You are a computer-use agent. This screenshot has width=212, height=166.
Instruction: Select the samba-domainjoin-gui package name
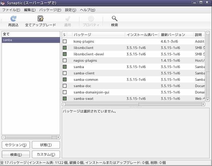pyautogui.click(x=91, y=92)
